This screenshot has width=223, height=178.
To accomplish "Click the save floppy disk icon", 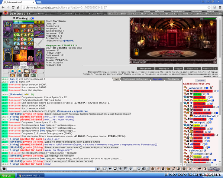I will [x=115, y=169].
